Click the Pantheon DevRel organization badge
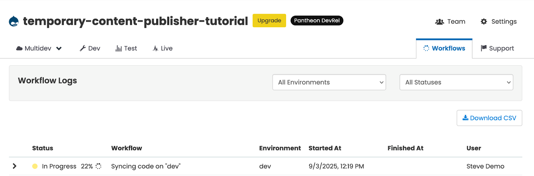The width and height of the screenshot is (534, 176). coord(317,21)
